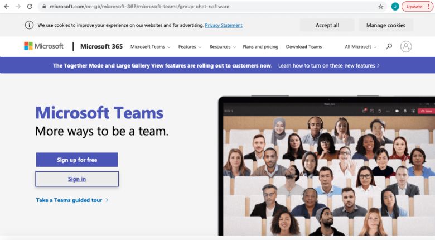435x240 pixels.
Task: Accept all cookies
Action: tap(327, 25)
